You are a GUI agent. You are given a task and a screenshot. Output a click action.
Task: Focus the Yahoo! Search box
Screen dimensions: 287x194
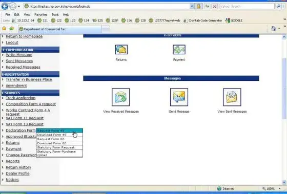point(247,7)
